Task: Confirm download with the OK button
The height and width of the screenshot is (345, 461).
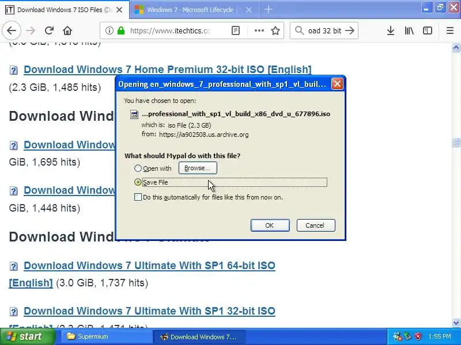Action: pos(270,225)
